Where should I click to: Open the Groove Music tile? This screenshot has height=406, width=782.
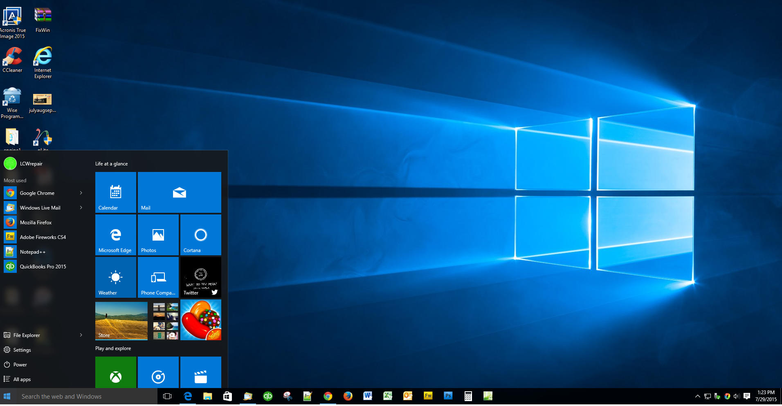(158, 372)
